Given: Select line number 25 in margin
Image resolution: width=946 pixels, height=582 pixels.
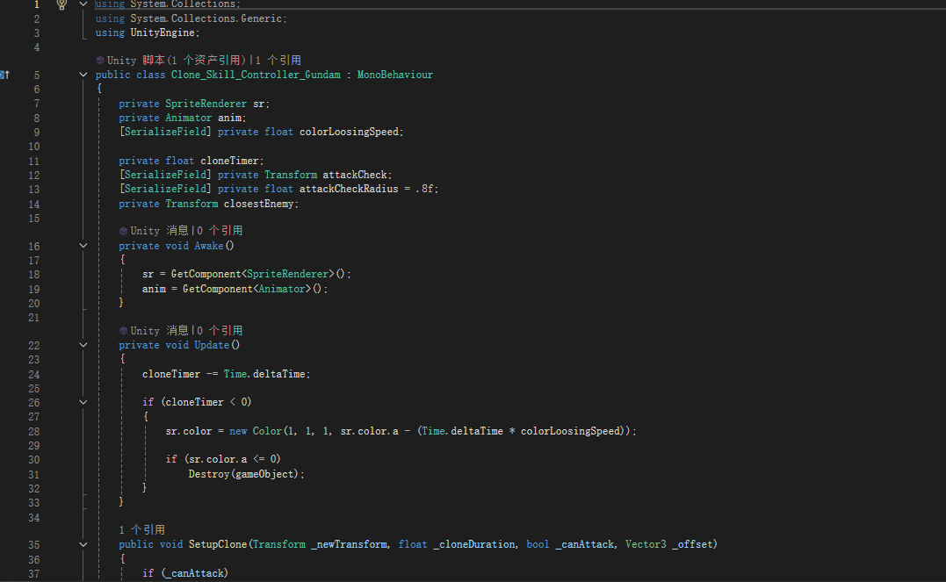Looking at the screenshot, I should point(33,388).
